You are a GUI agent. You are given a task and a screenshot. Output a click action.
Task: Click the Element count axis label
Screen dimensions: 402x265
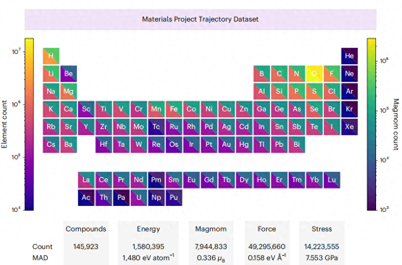(4, 124)
